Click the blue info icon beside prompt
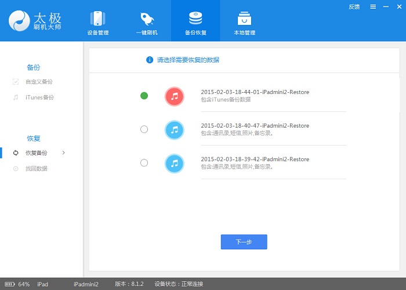406x290 pixels. tap(150, 60)
